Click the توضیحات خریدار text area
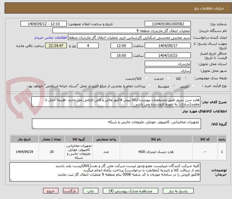This screenshot has width=232, height=199. point(105,172)
